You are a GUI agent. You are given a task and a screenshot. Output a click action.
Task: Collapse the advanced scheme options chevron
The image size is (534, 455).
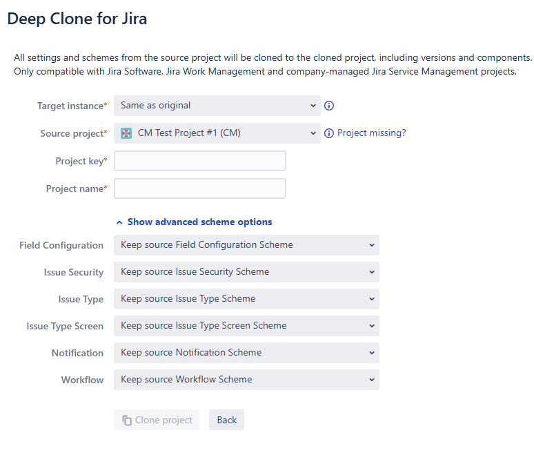coord(119,222)
